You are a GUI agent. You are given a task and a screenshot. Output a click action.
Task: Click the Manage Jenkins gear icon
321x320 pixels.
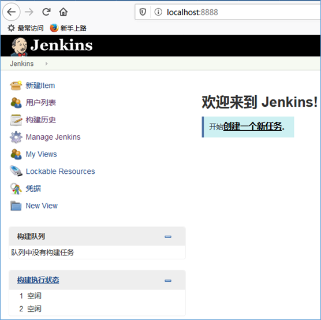point(16,137)
